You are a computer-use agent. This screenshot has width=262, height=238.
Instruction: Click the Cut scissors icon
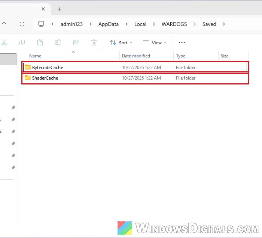click(x=4, y=42)
